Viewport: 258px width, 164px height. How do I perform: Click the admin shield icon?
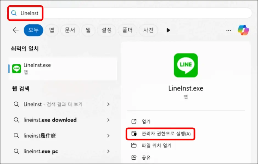134,133
